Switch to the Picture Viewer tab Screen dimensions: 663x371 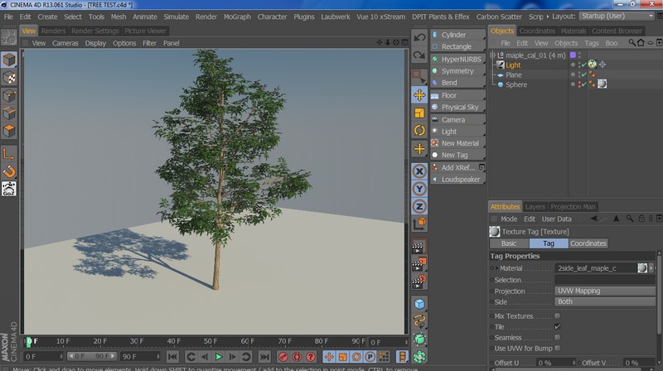tap(146, 31)
